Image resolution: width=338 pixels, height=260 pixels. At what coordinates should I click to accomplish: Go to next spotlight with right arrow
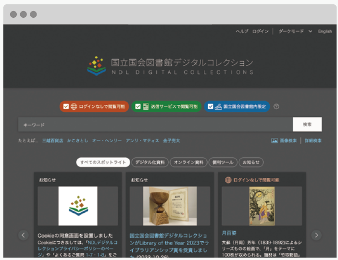click(x=316, y=235)
